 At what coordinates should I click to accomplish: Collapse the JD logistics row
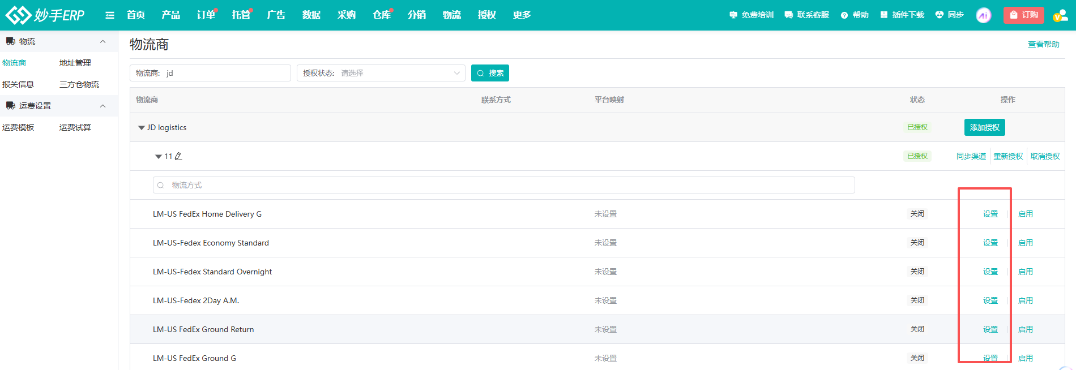(x=142, y=128)
